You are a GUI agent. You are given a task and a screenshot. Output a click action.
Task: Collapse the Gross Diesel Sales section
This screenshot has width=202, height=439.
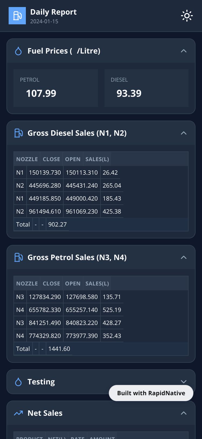(184, 133)
